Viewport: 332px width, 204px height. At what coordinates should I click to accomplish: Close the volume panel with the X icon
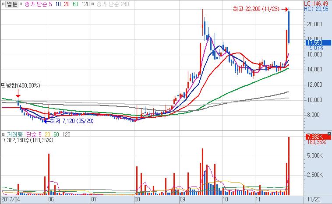pyautogui.click(x=329, y=134)
